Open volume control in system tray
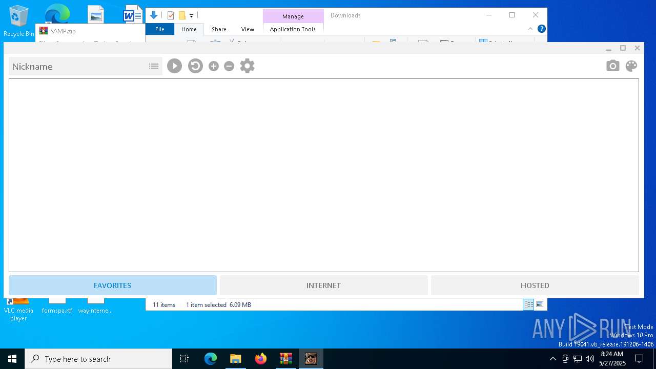Screen dimensions: 656x369 pos(589,359)
